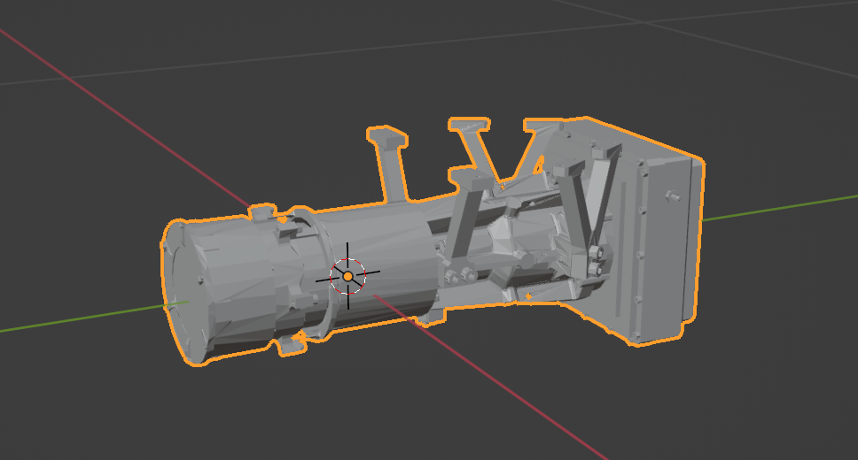Image resolution: width=858 pixels, height=460 pixels.
Task: Click the green Y axis line on left
Action: pyautogui.click(x=80, y=319)
